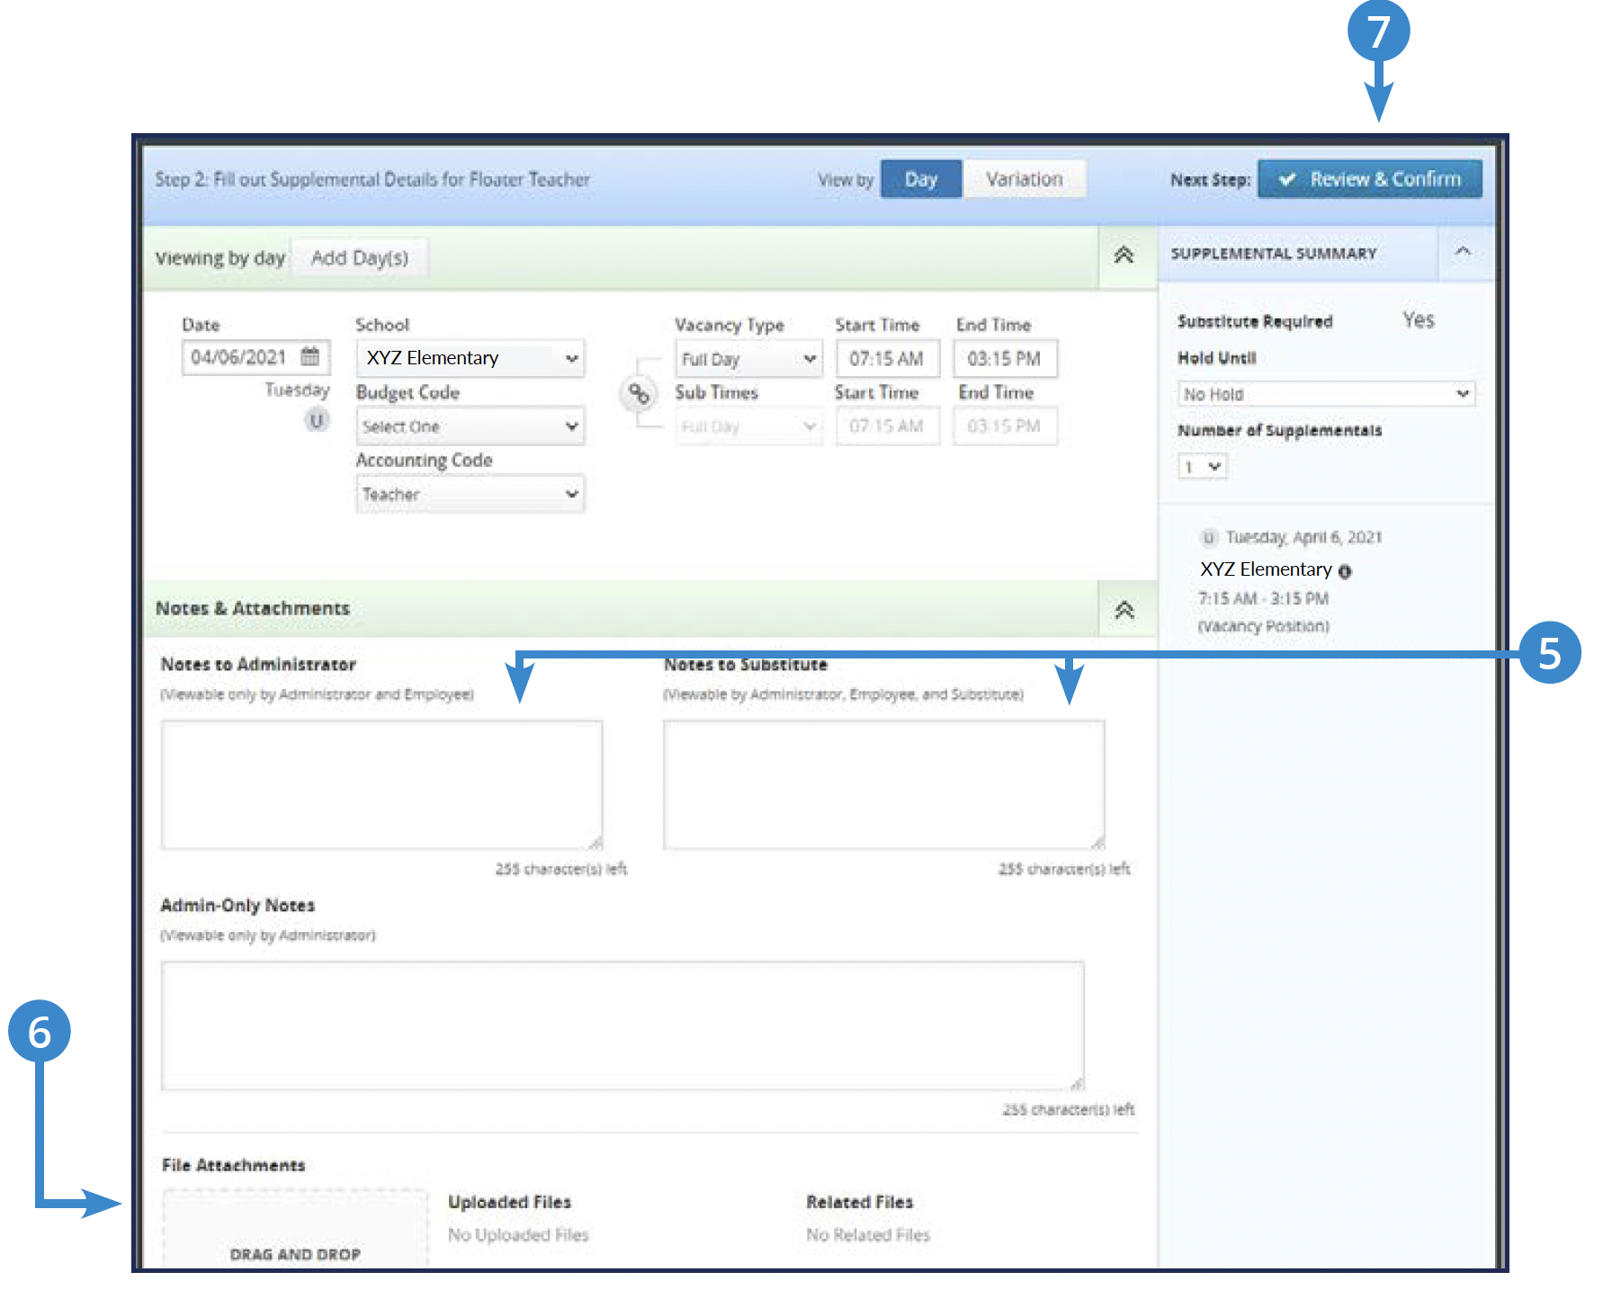Click the info icon next to XYZ Elementary summary
The image size is (1612, 1299).
pos(1345,571)
